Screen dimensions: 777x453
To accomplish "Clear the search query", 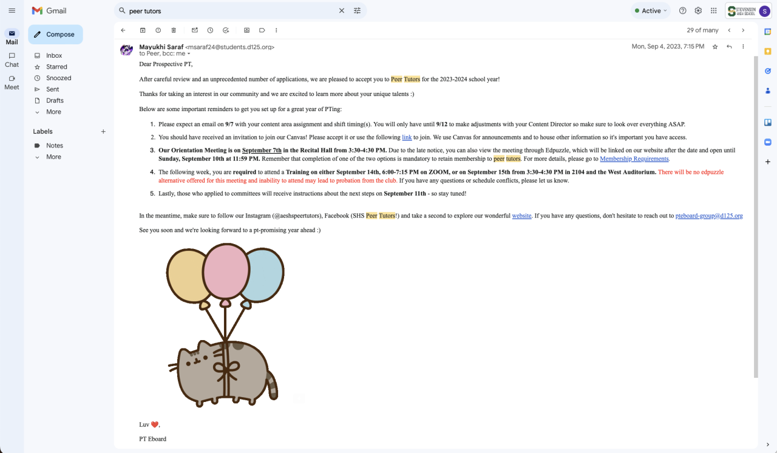I will (341, 11).
